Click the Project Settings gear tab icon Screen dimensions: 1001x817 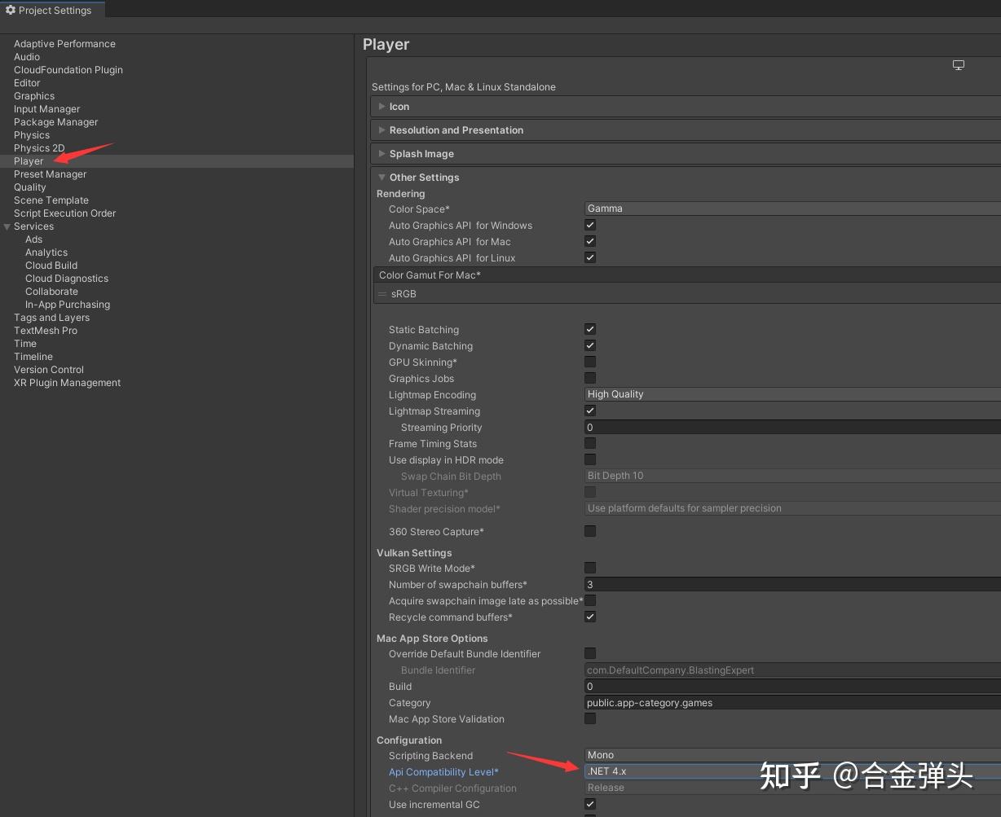click(11, 11)
